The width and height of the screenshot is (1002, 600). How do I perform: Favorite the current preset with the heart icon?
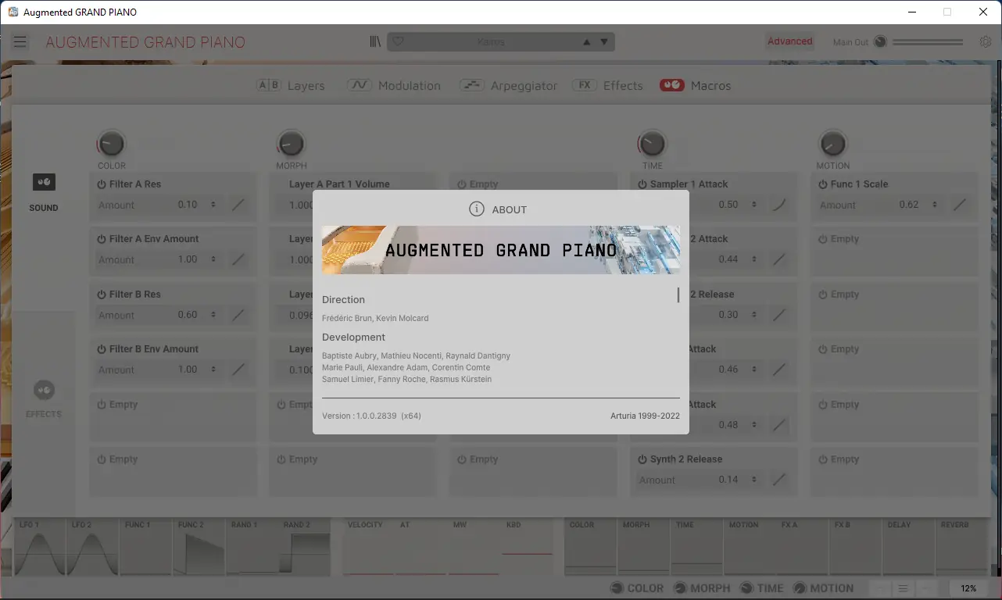398,41
